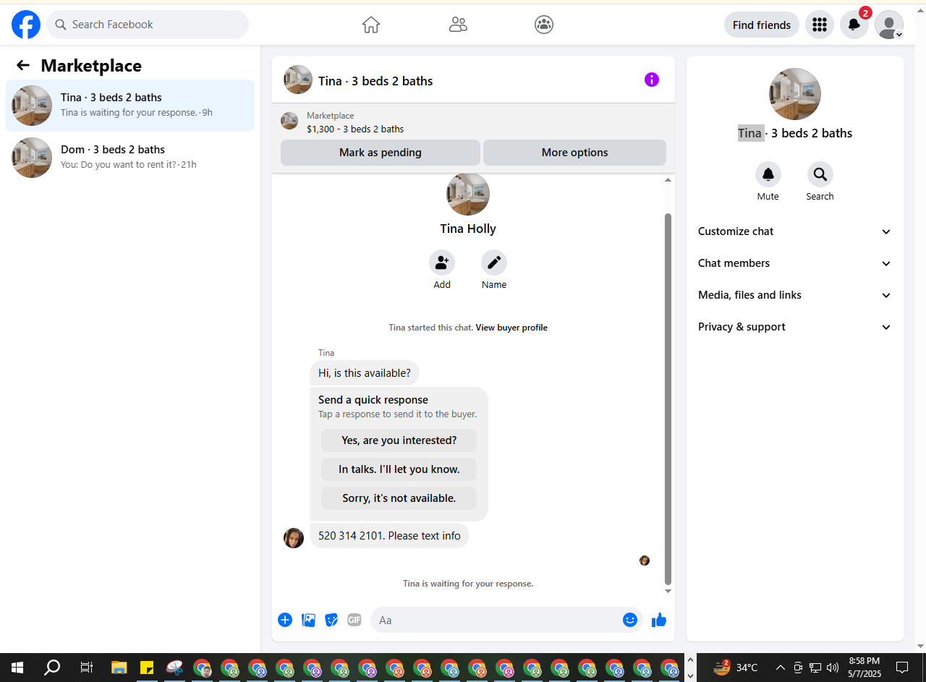Click the weather 34°C taskbar widget
Image resolution: width=926 pixels, height=682 pixels.
736,668
